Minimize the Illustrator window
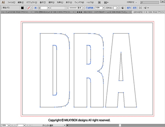Viewport: 165px width, 127px height. tap(163, 1)
